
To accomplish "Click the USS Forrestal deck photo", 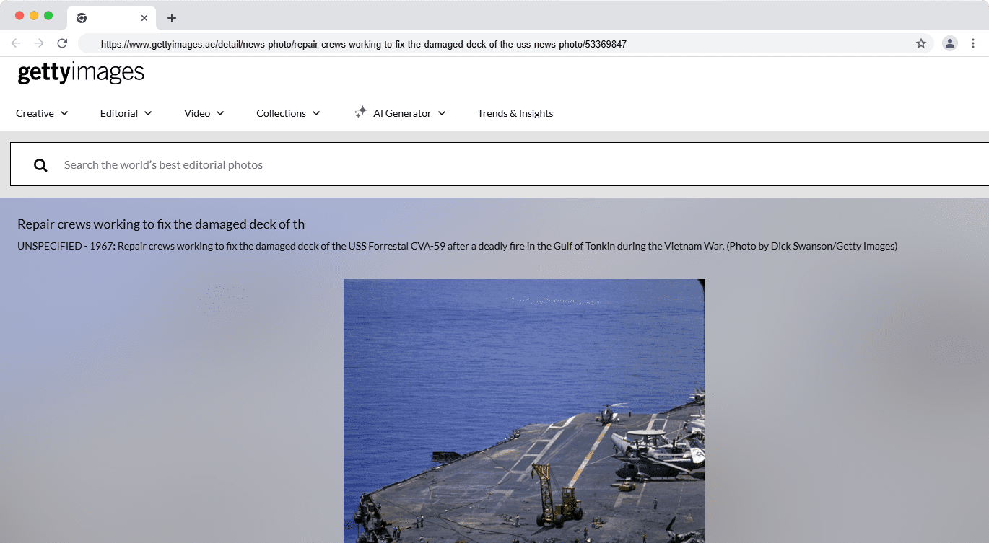I will pos(524,411).
